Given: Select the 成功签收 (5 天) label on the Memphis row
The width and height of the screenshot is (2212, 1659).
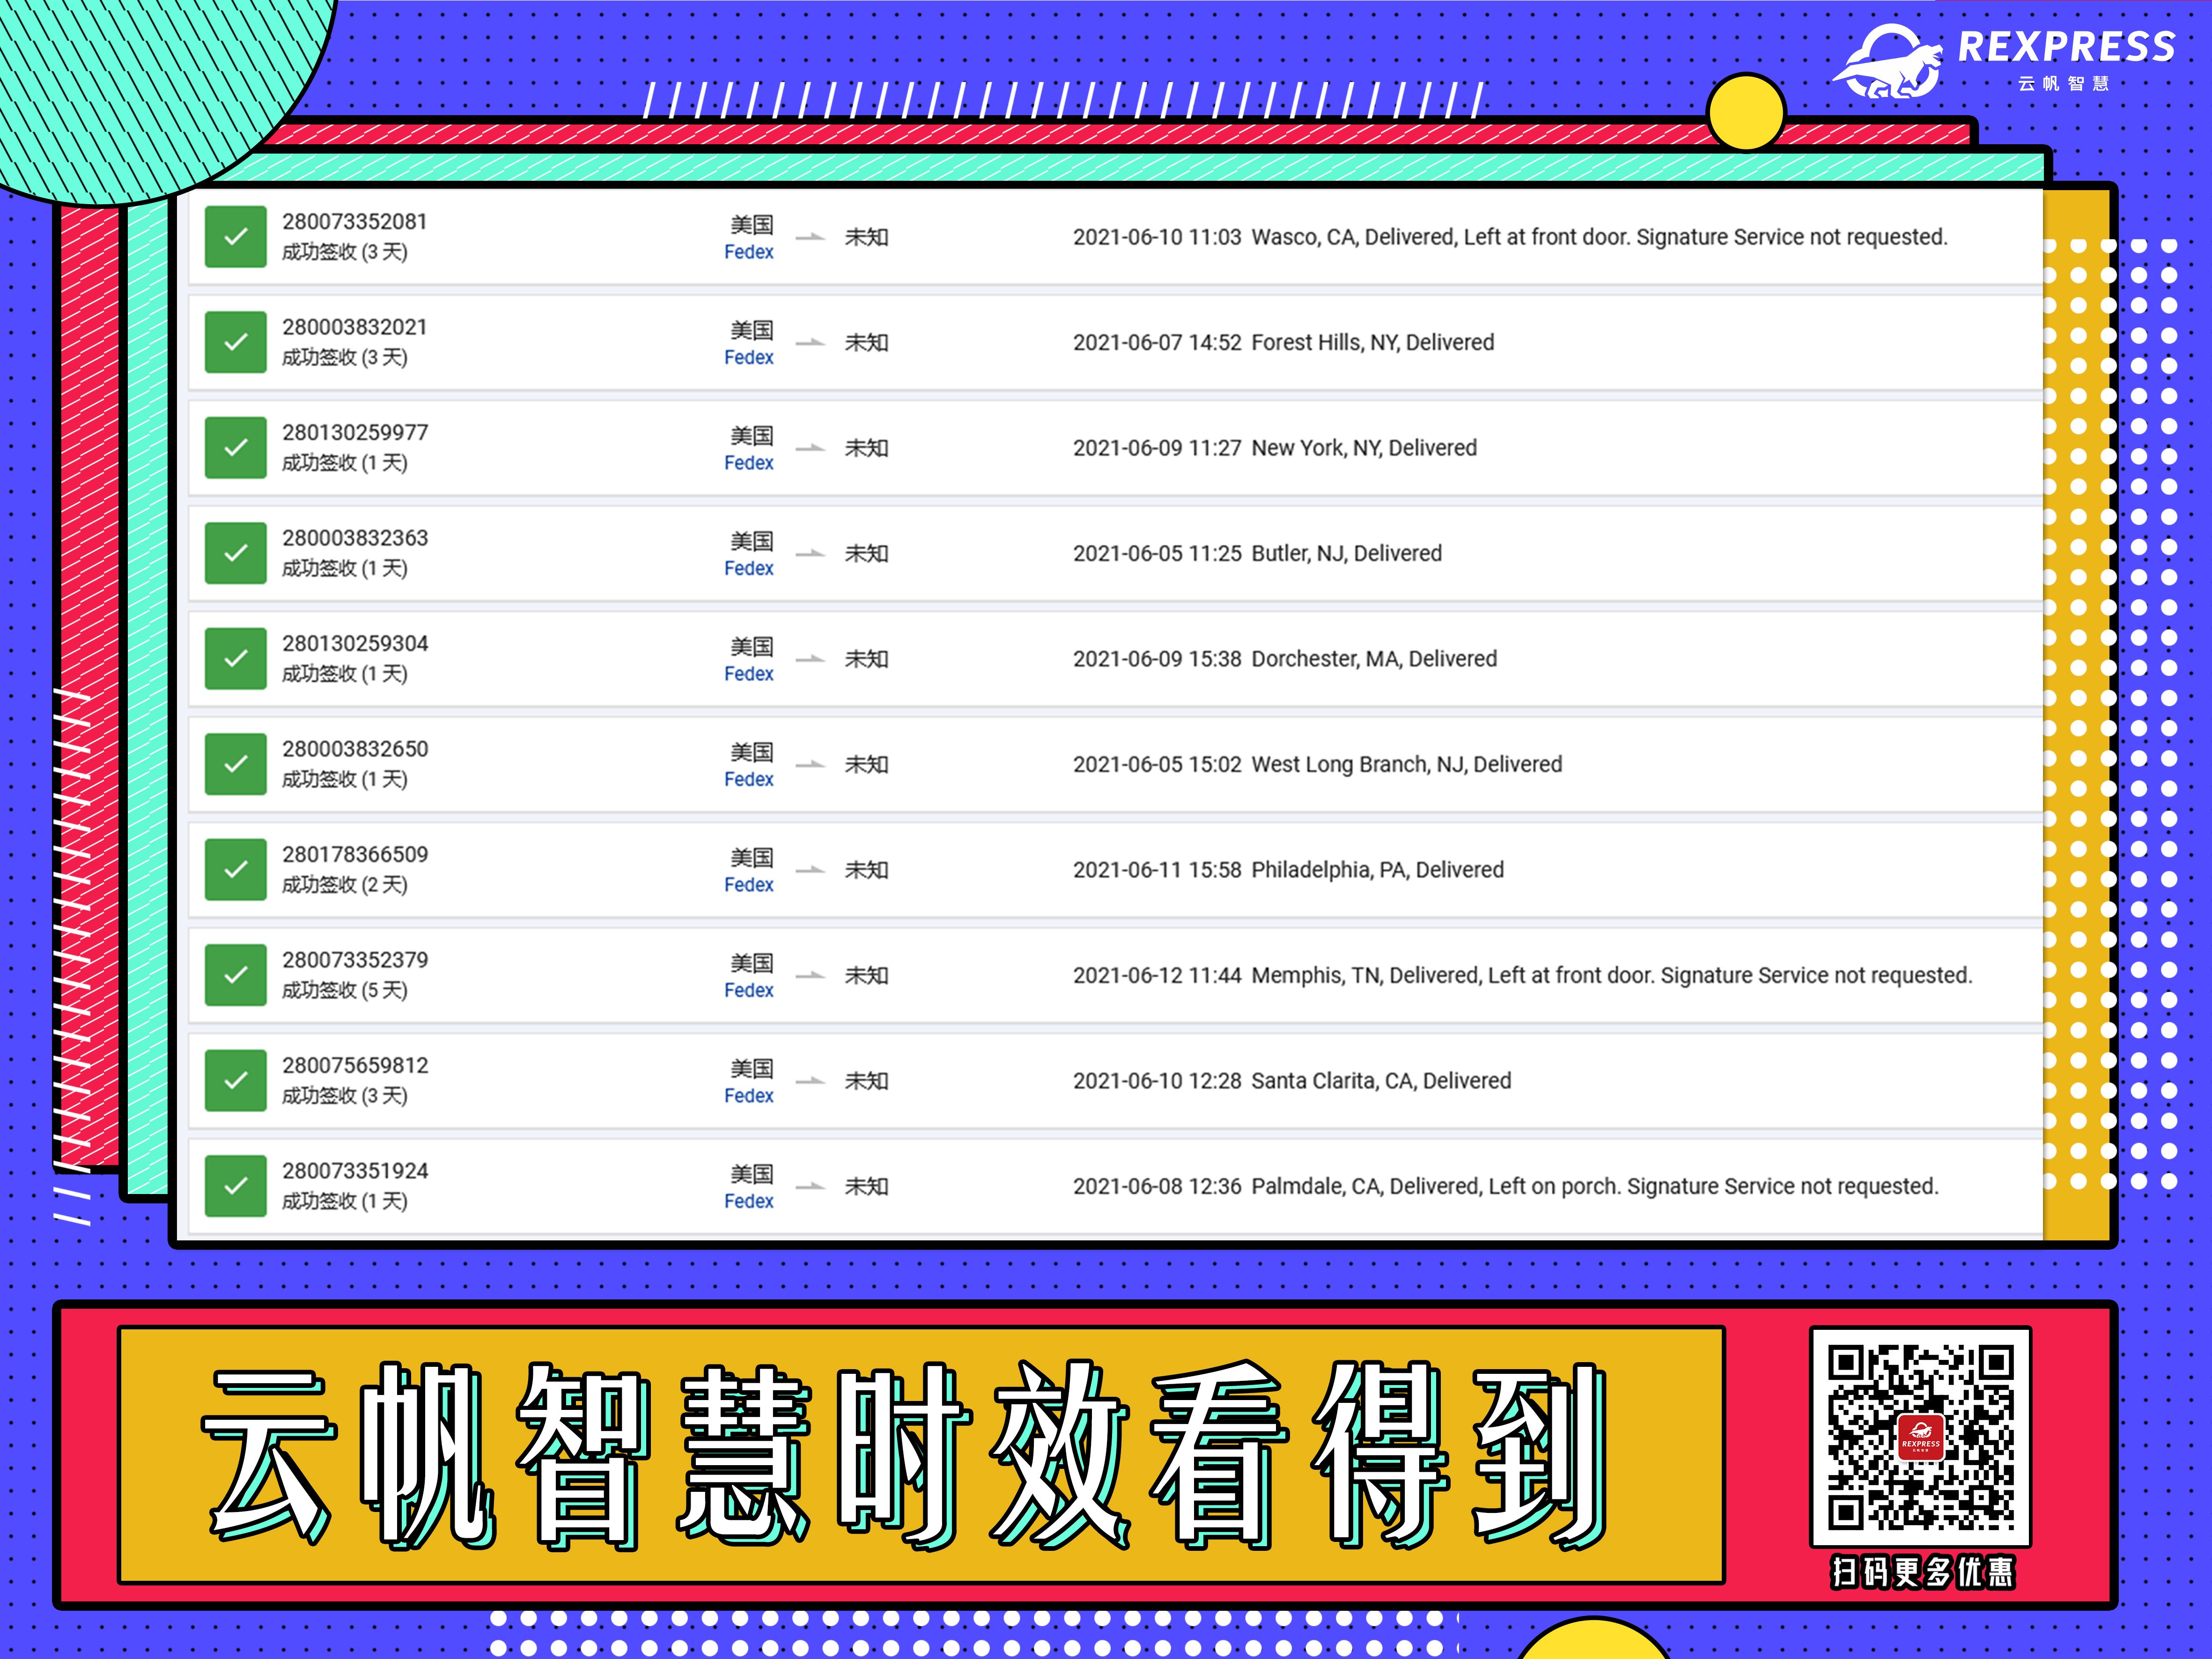Looking at the screenshot, I should click(345, 990).
